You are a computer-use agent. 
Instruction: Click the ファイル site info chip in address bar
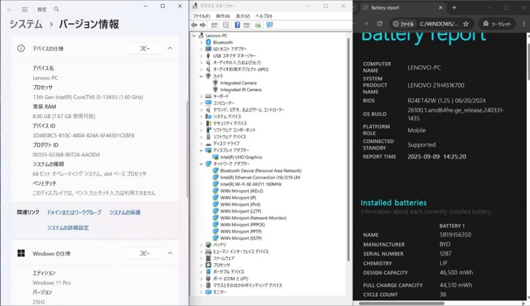[403, 24]
